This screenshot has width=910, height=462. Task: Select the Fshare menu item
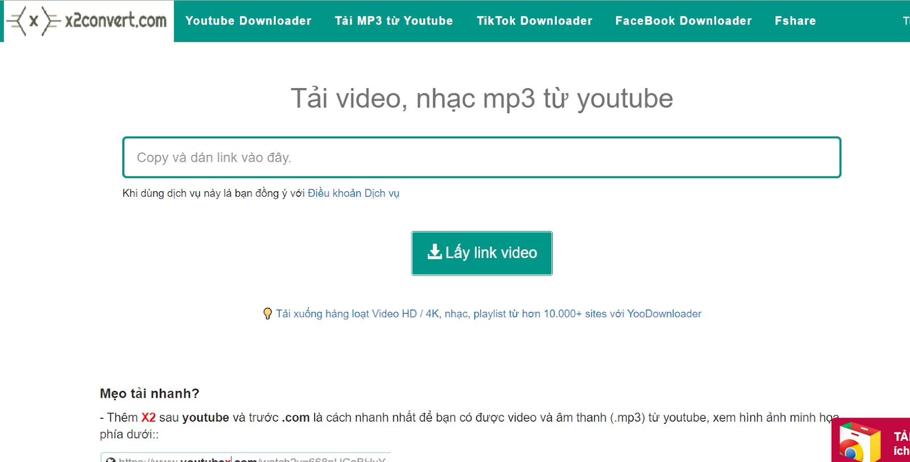pos(795,21)
